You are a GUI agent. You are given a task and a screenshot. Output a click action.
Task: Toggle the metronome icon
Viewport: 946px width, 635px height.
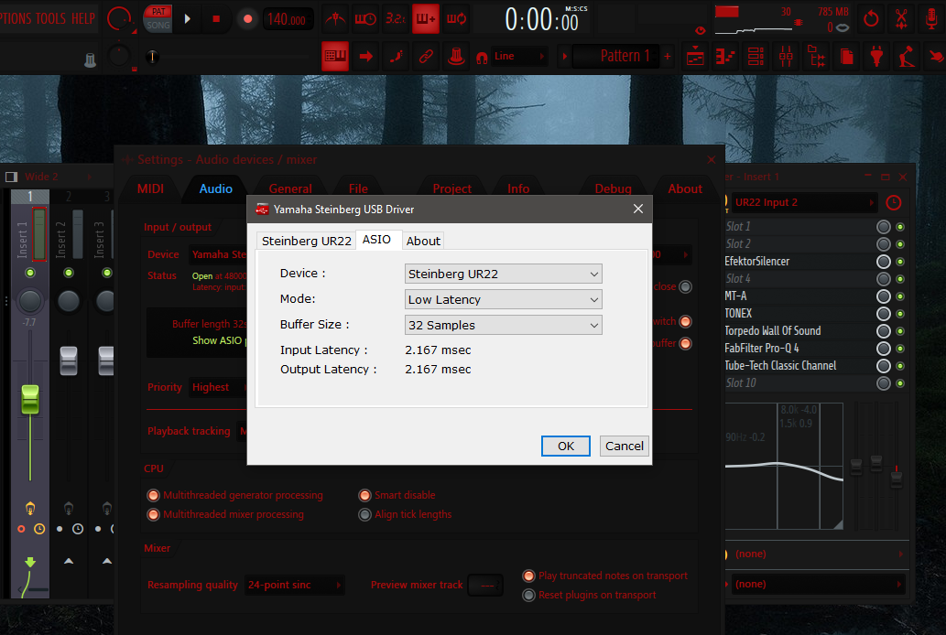click(x=335, y=18)
